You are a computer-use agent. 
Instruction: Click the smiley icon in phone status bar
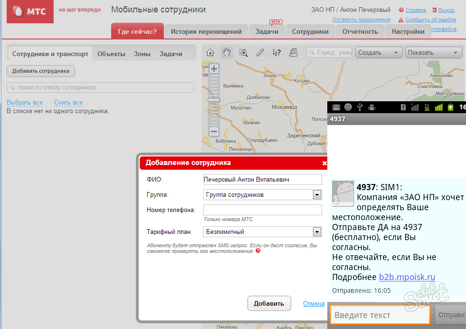pos(348,107)
